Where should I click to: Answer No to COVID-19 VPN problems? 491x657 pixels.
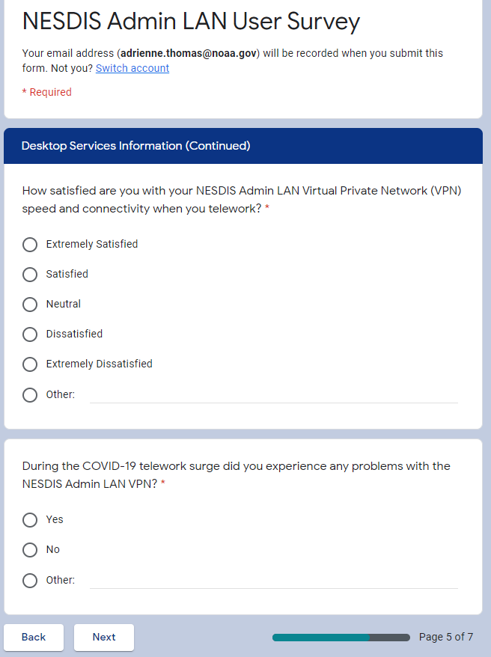coord(30,550)
